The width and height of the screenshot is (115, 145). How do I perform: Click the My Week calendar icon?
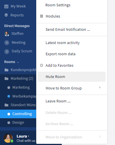6,6
